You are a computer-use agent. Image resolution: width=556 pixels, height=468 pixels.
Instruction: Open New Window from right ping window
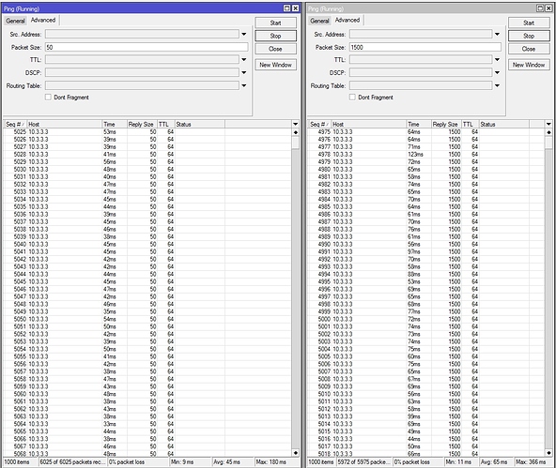(x=529, y=65)
